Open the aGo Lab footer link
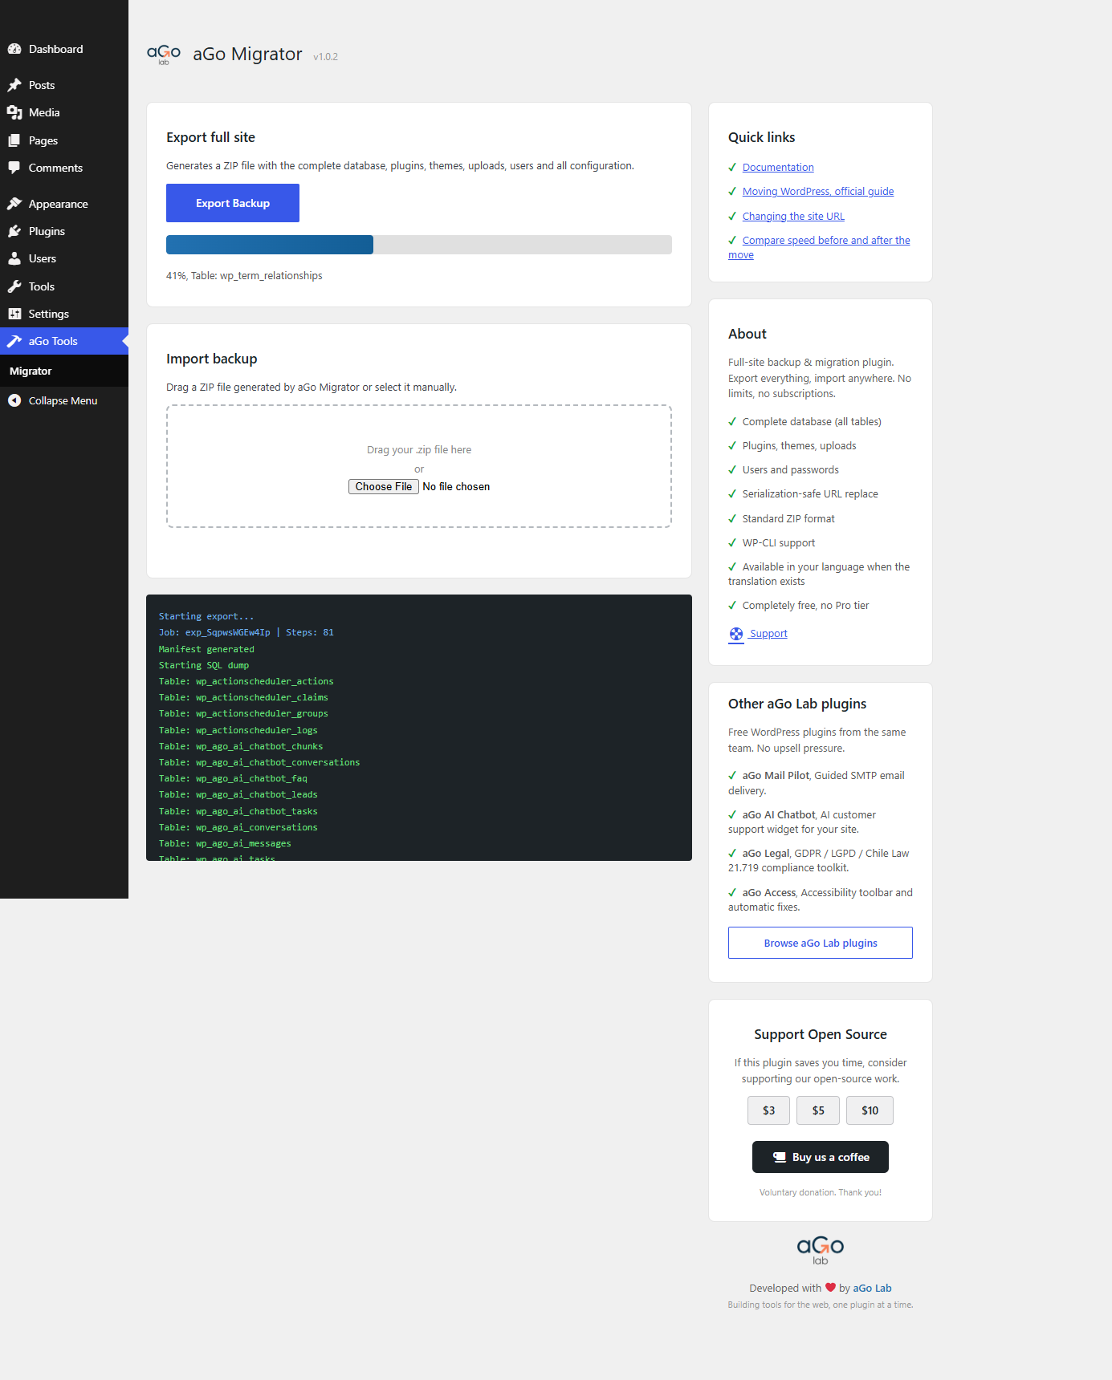This screenshot has width=1112, height=1380. pos(872,1288)
